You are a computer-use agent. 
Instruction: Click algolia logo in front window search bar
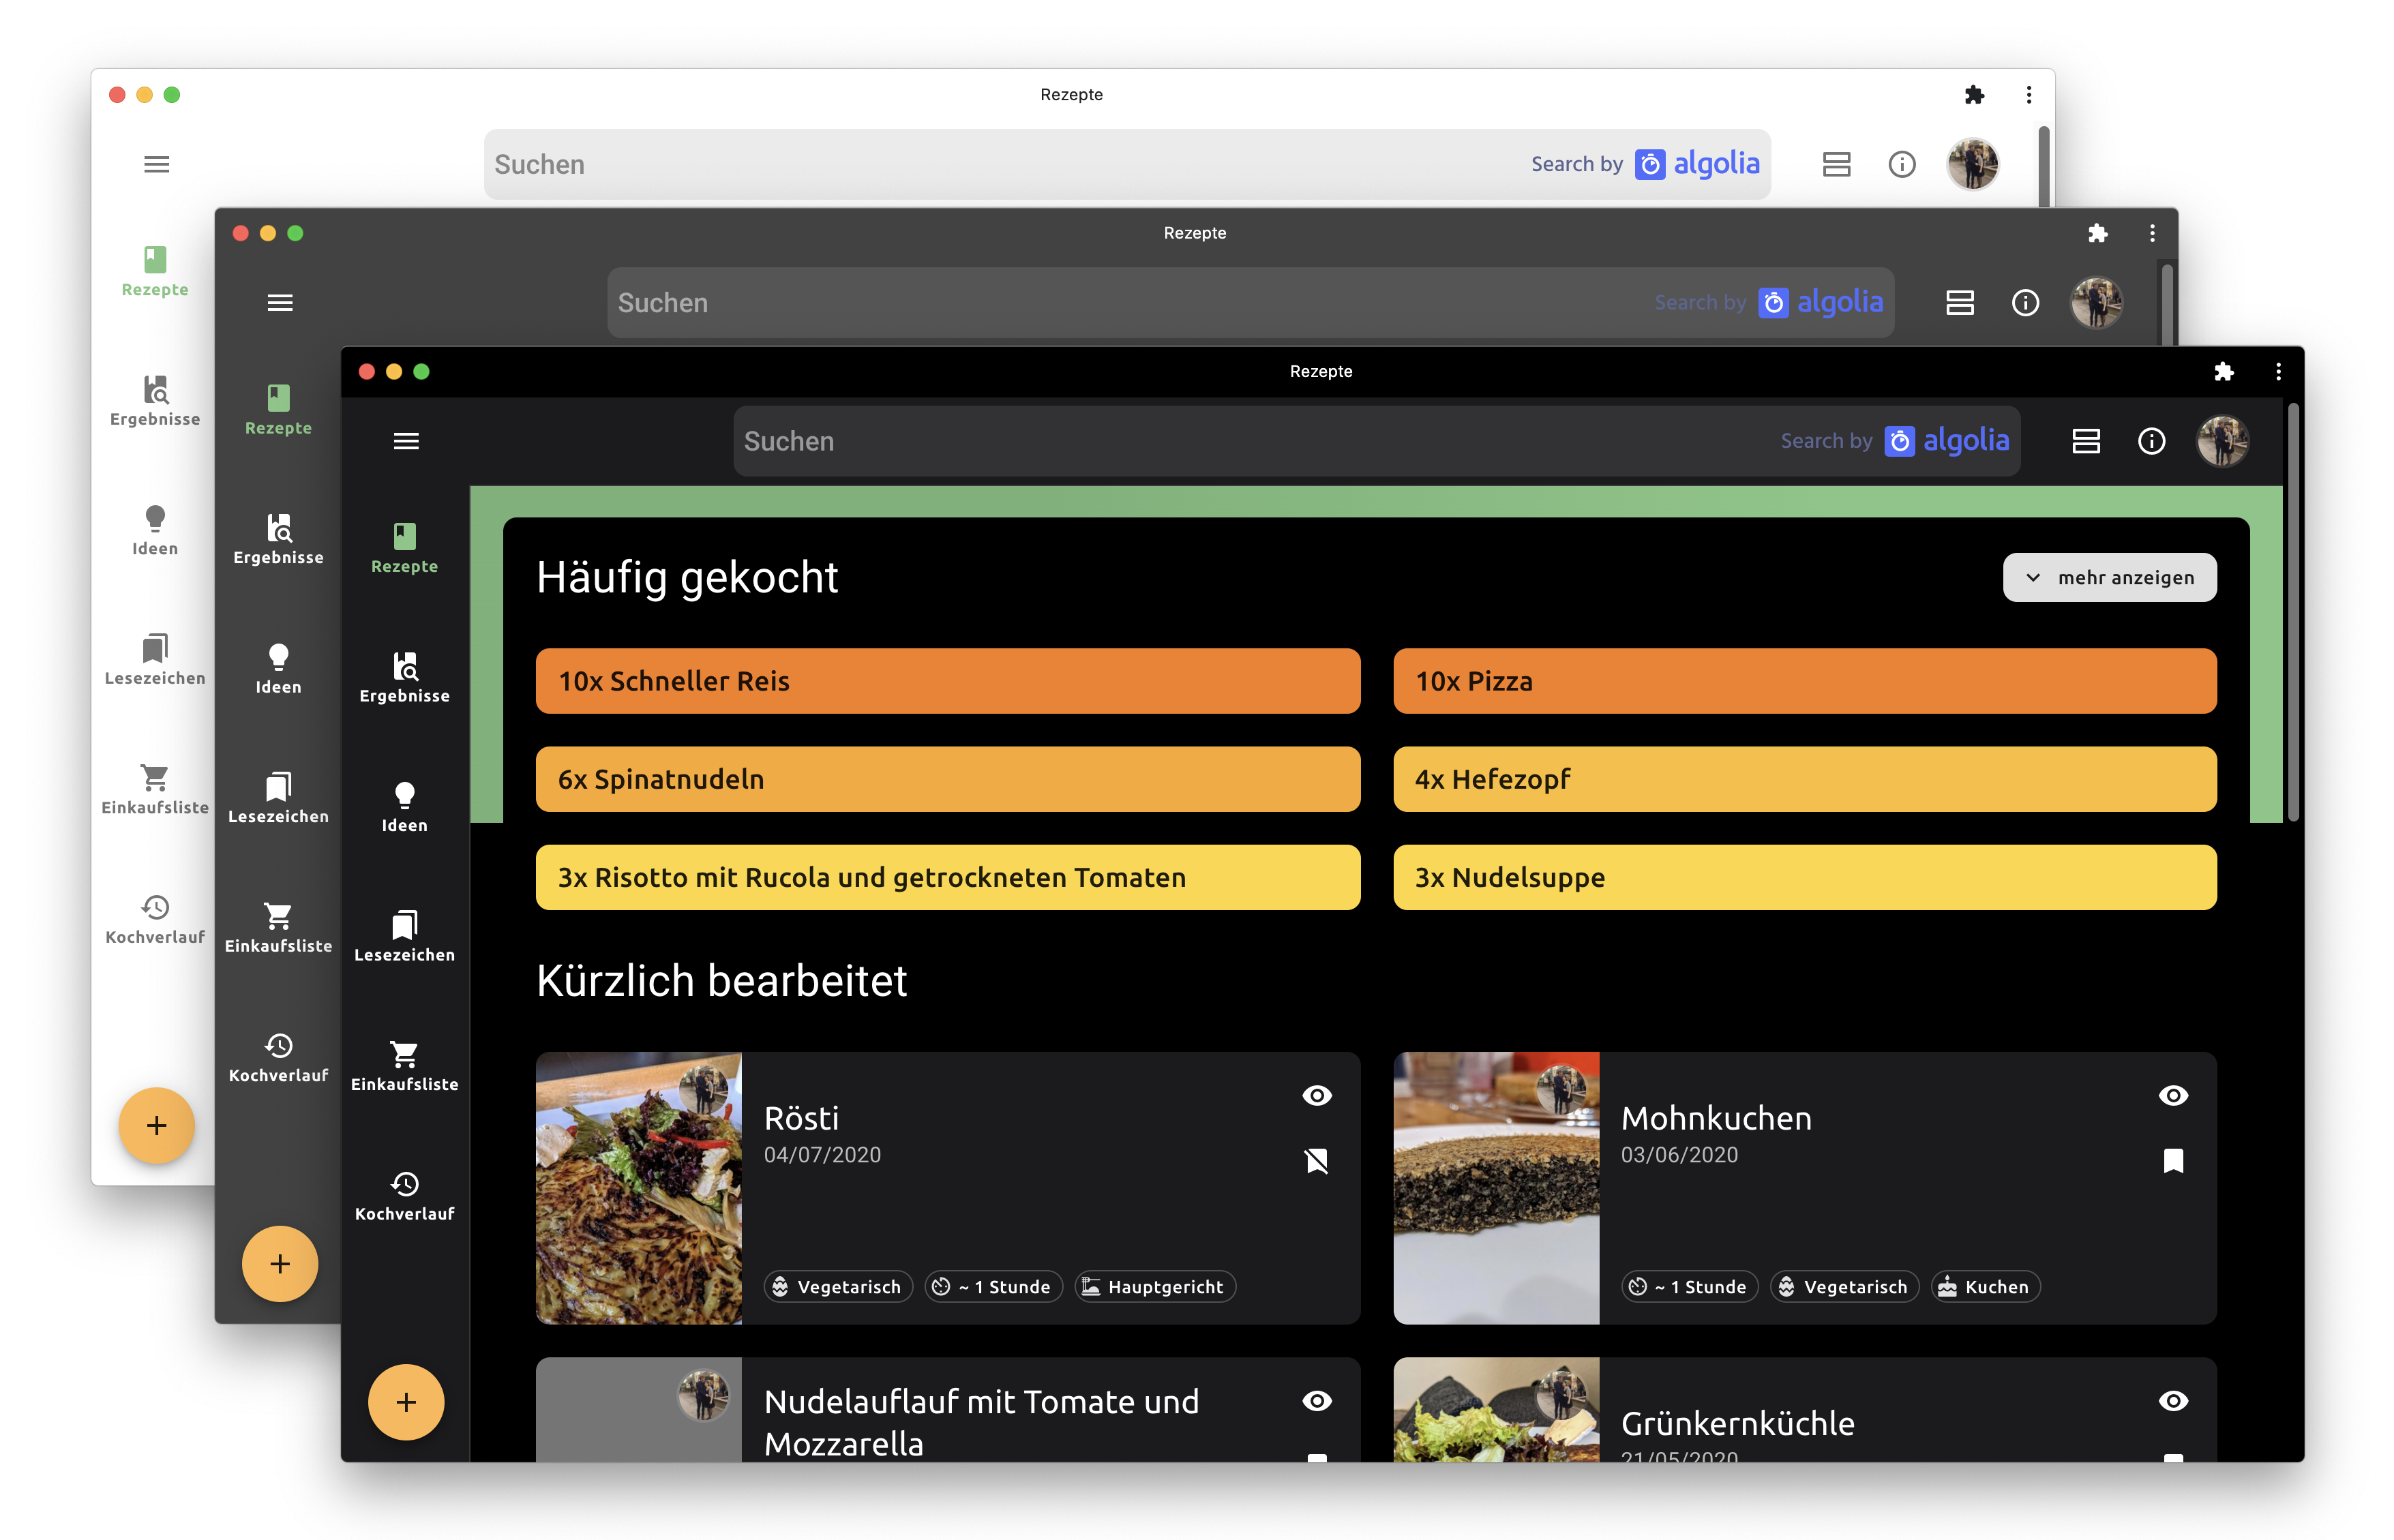(1947, 441)
